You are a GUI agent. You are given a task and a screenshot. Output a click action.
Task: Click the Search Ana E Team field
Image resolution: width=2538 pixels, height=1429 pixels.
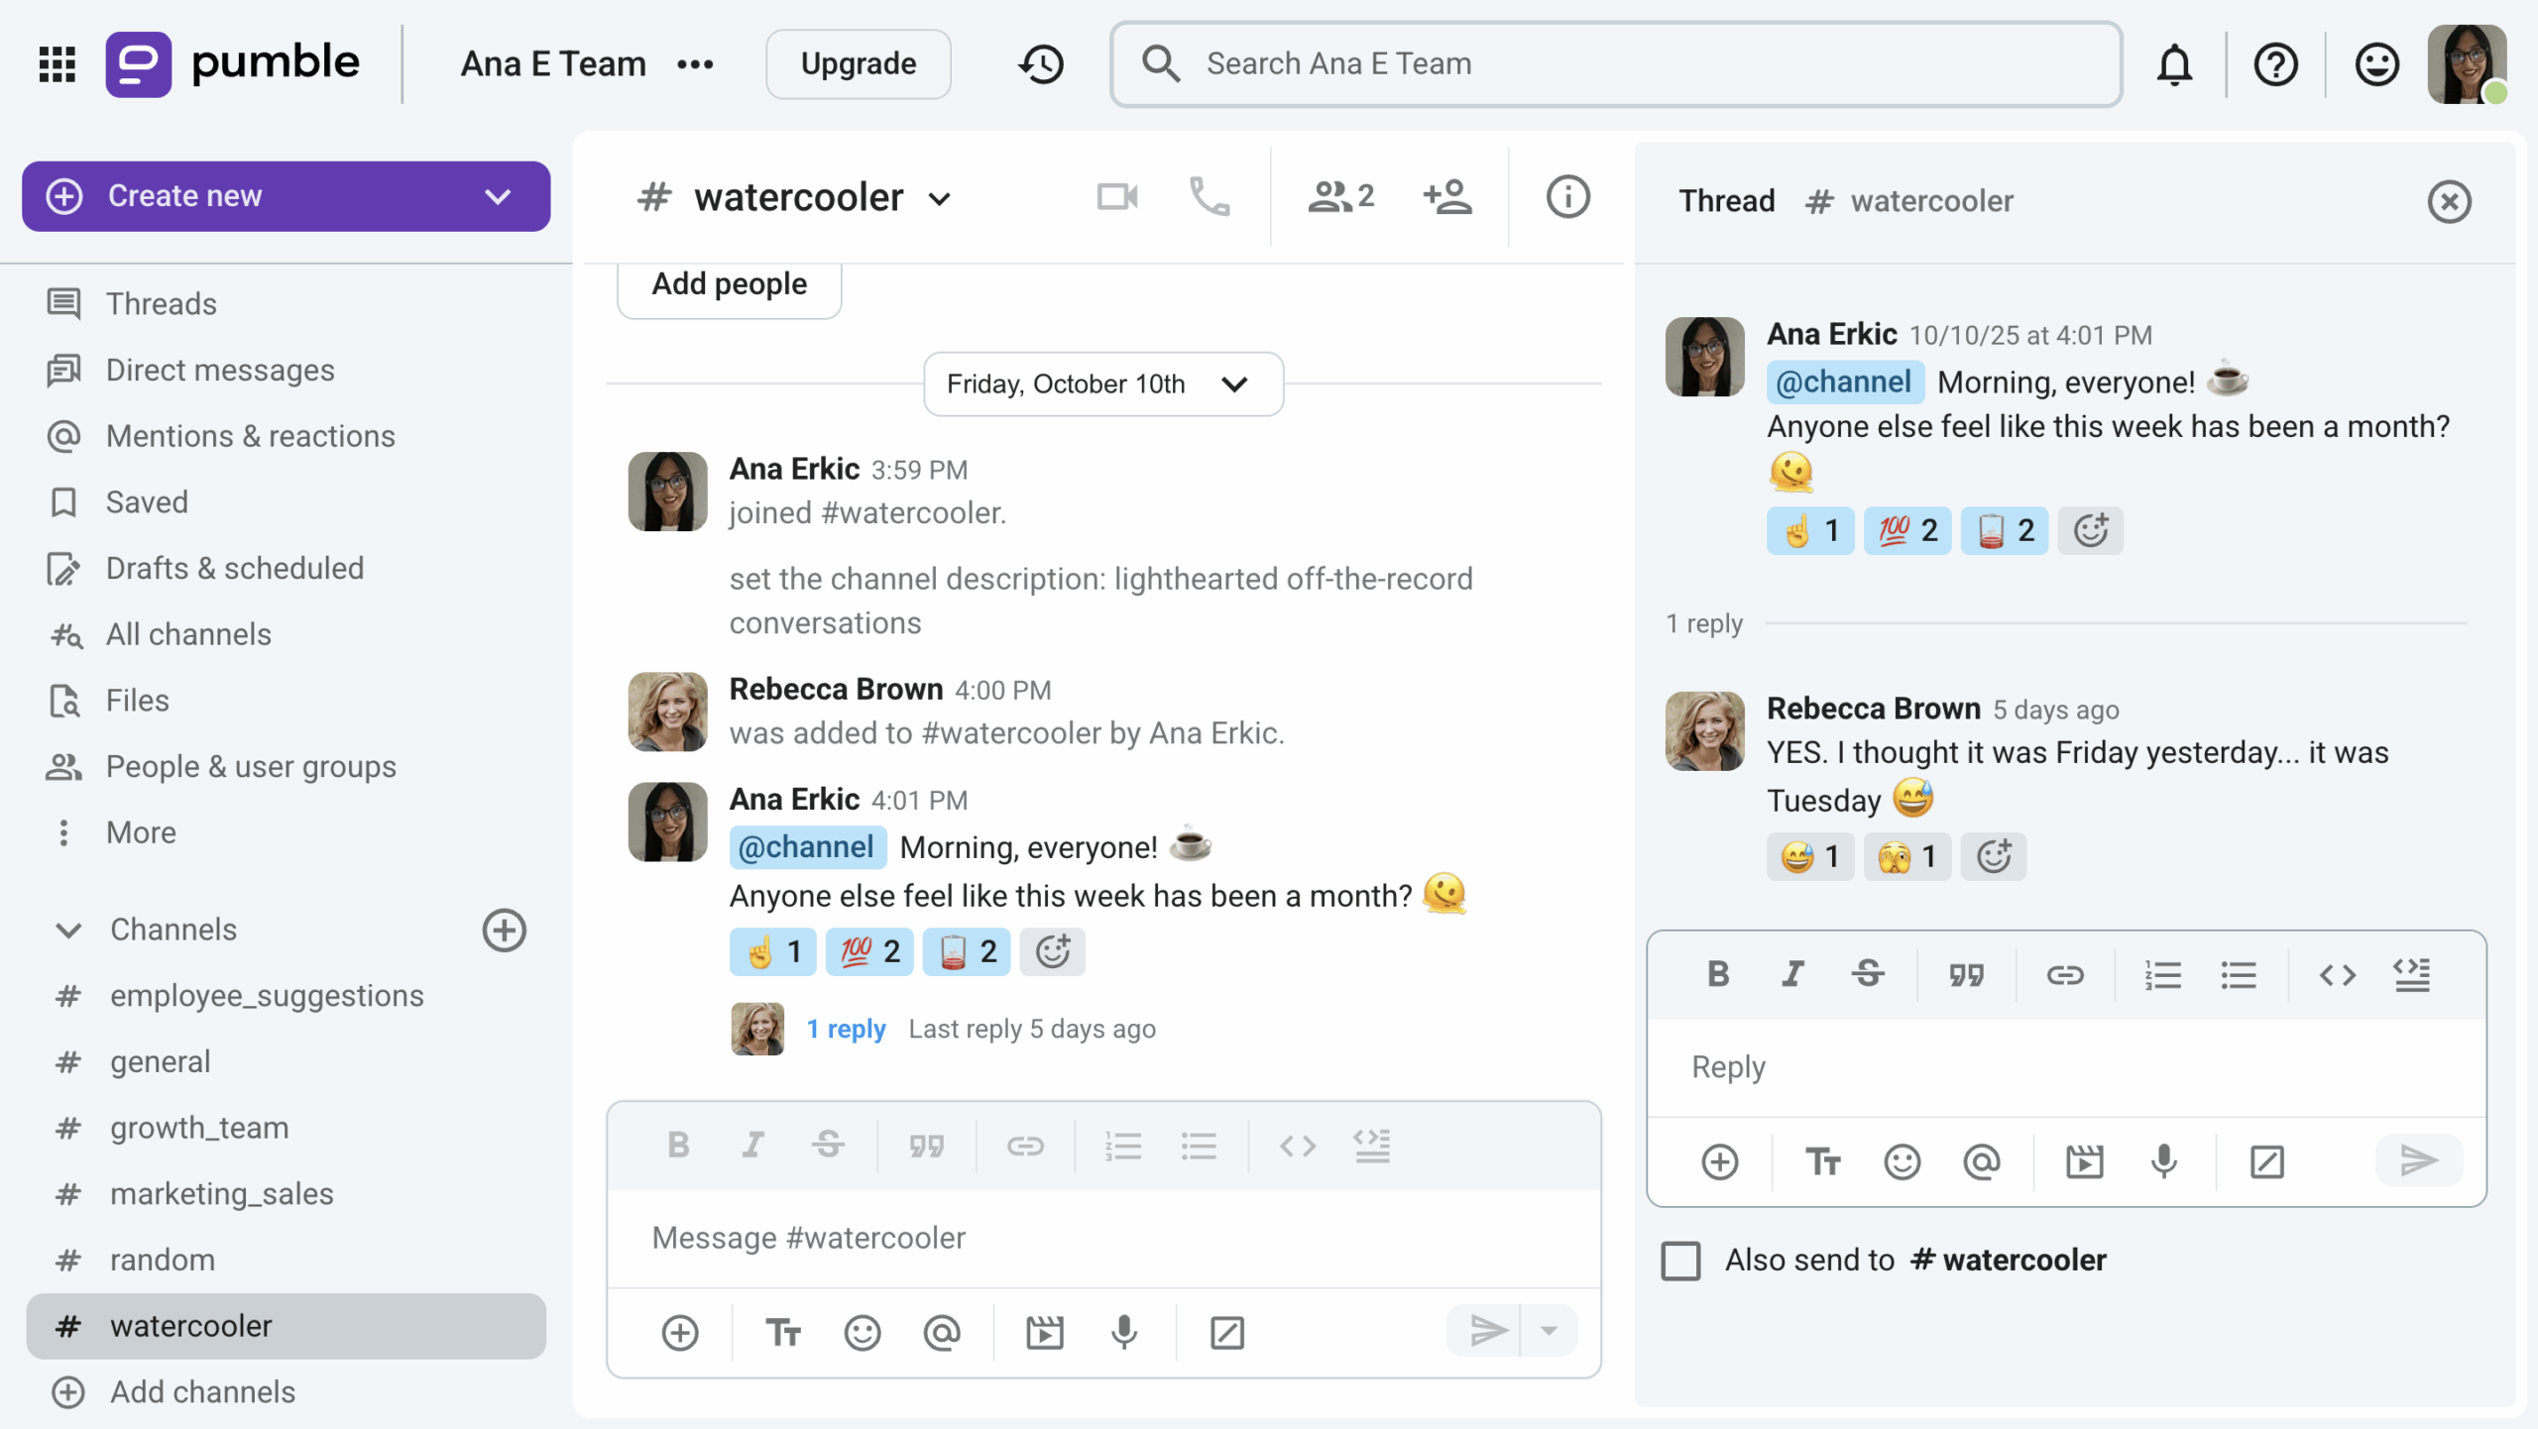click(x=1616, y=64)
